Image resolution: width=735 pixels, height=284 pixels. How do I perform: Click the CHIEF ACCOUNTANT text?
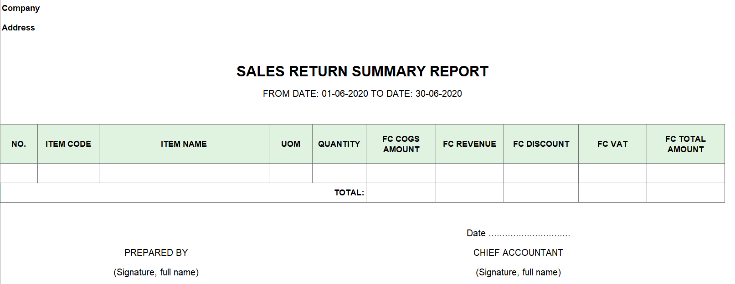tap(519, 253)
